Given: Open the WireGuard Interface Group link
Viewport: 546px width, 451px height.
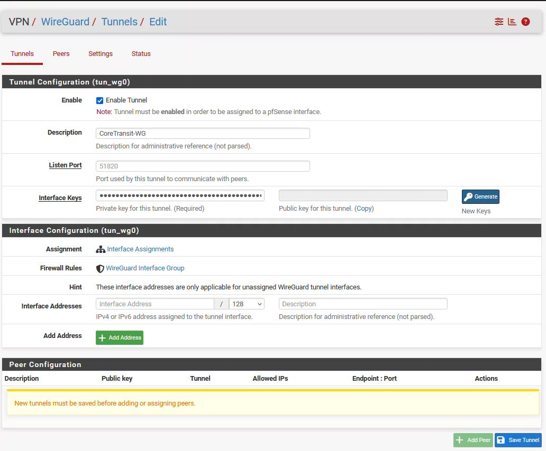Looking at the screenshot, I should point(145,268).
